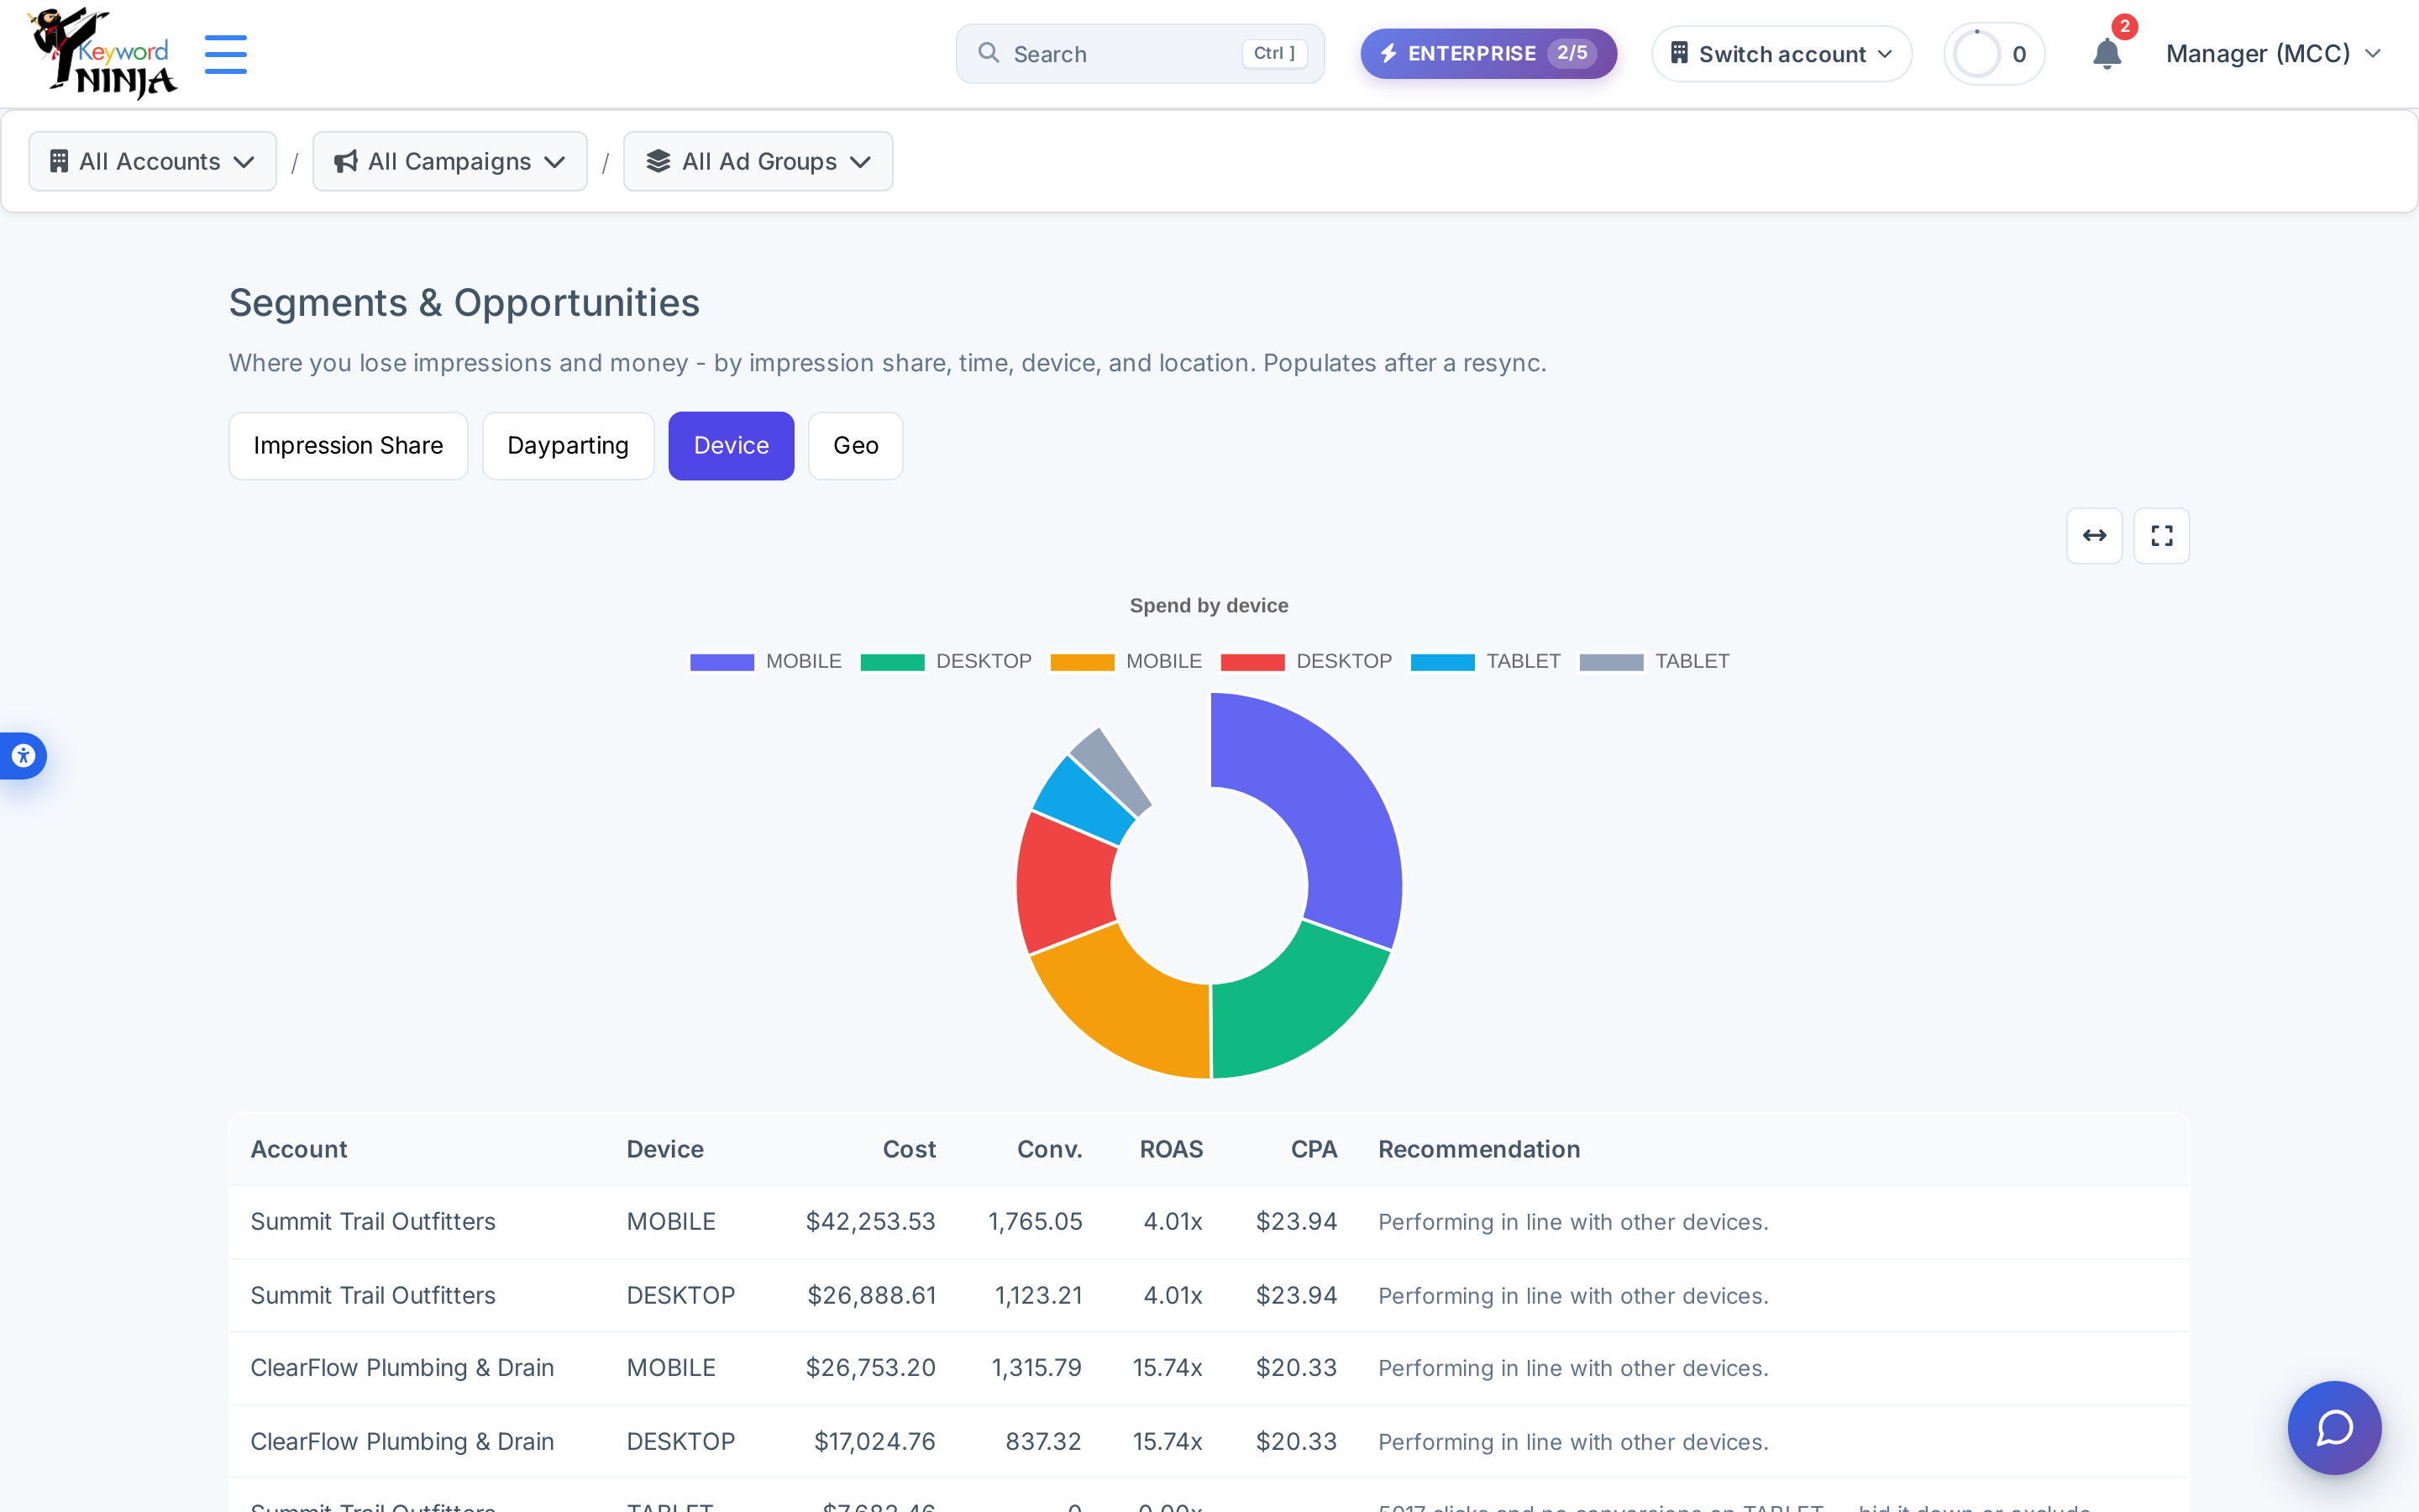Focus the Search input field

point(1140,54)
